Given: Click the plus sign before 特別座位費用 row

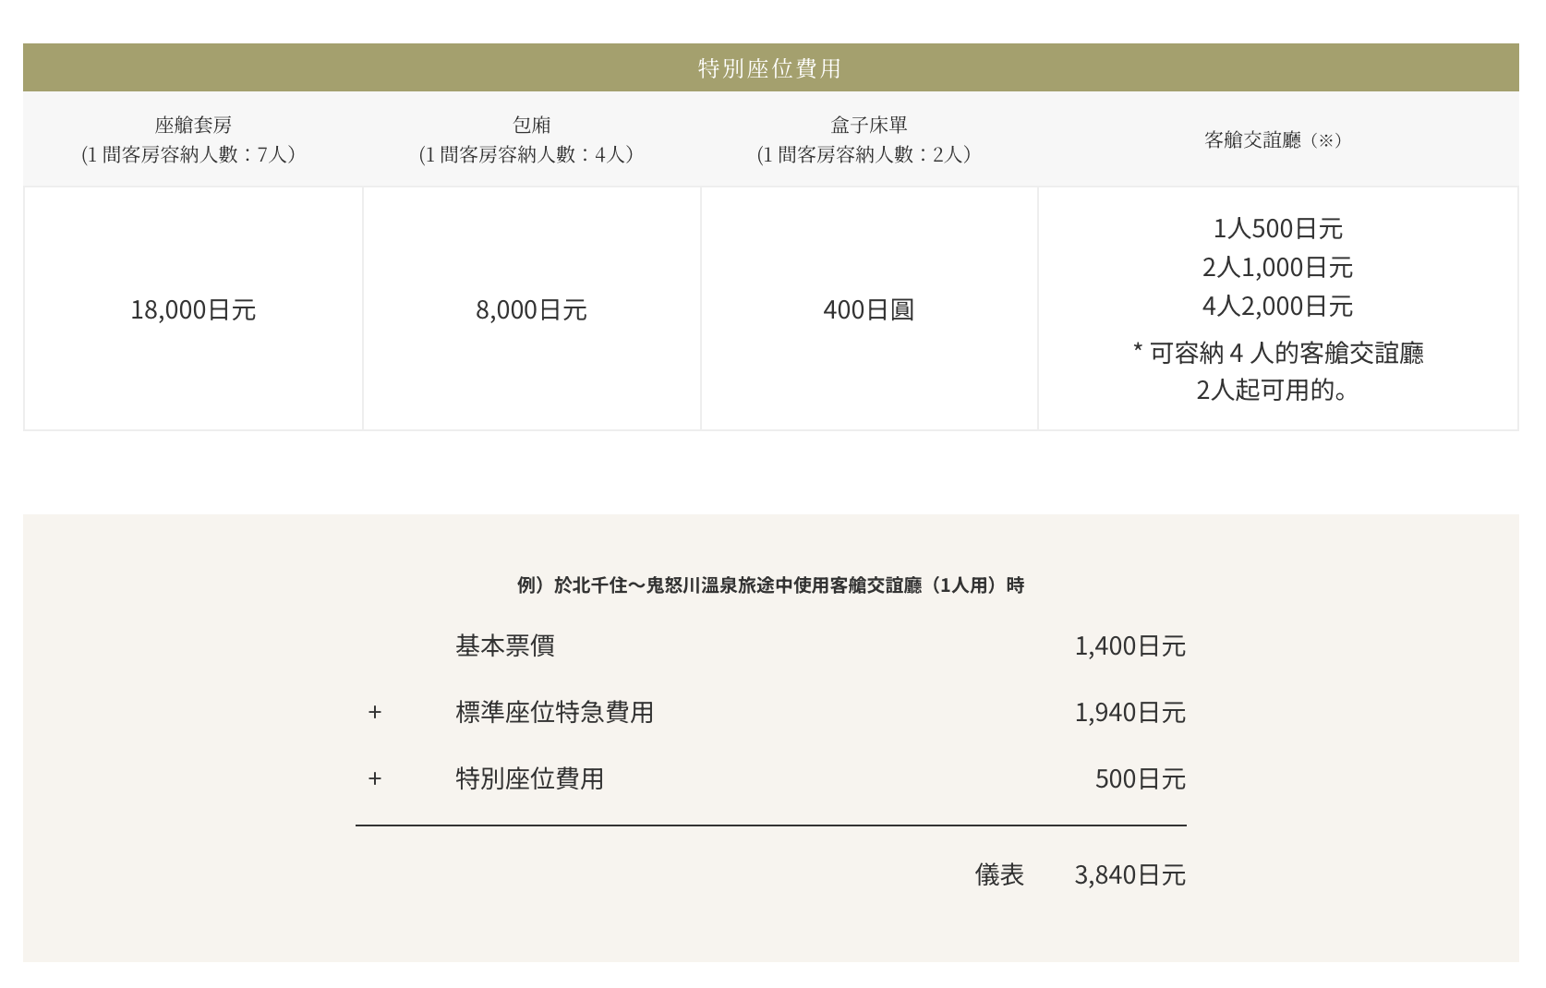Looking at the screenshot, I should point(374,779).
